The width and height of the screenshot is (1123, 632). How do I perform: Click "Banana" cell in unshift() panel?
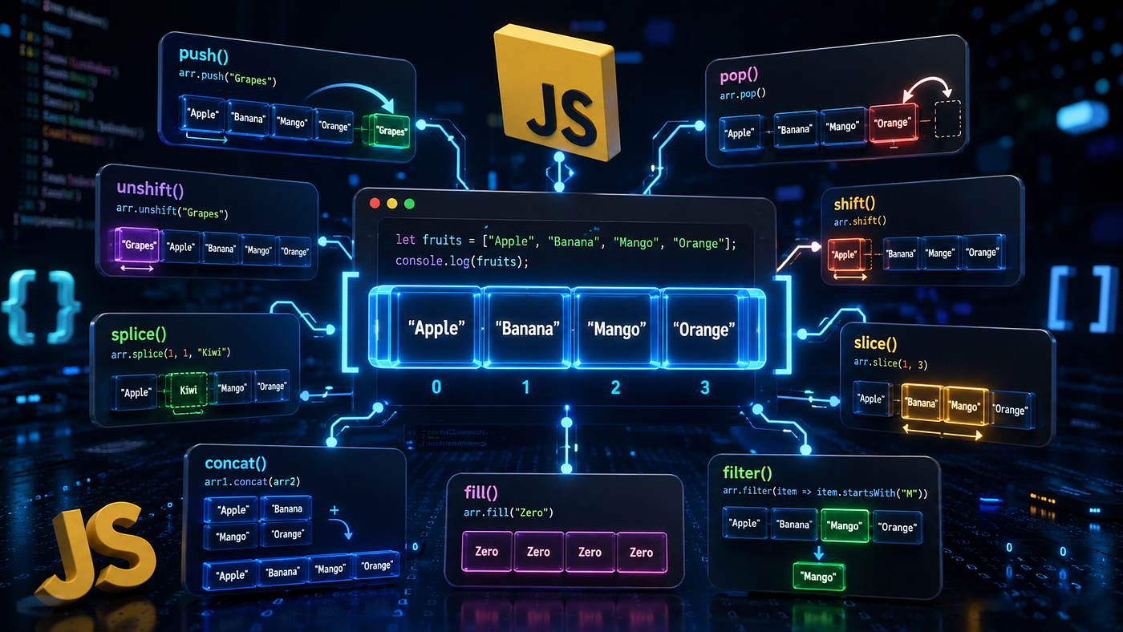pyautogui.click(x=219, y=249)
